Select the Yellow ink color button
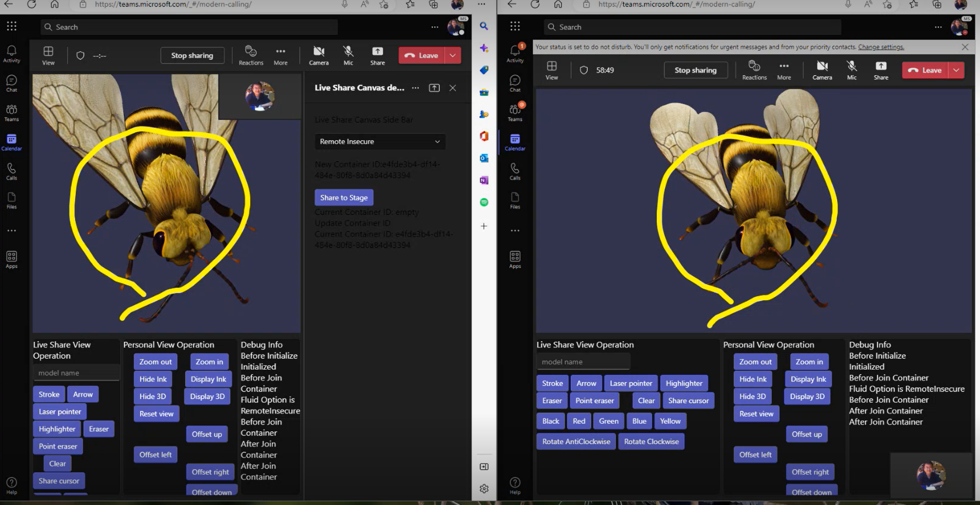Viewport: 980px width, 505px height. 670,421
